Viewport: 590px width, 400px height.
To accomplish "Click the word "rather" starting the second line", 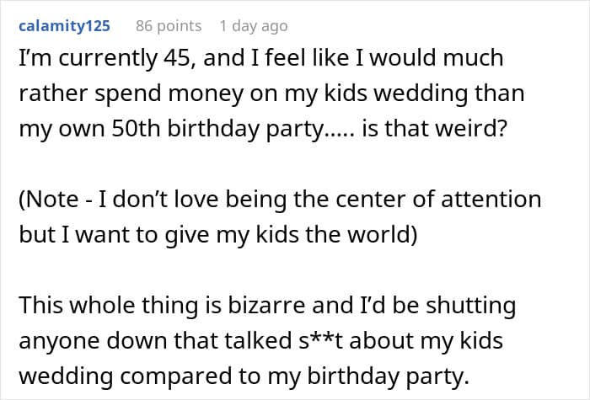I will (x=49, y=93).
